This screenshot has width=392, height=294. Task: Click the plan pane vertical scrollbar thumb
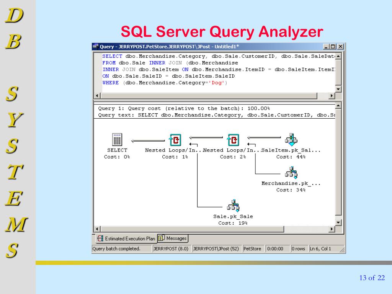[x=338, y=162]
